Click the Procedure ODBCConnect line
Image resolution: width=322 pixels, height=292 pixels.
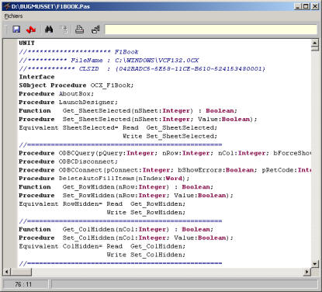164,170
